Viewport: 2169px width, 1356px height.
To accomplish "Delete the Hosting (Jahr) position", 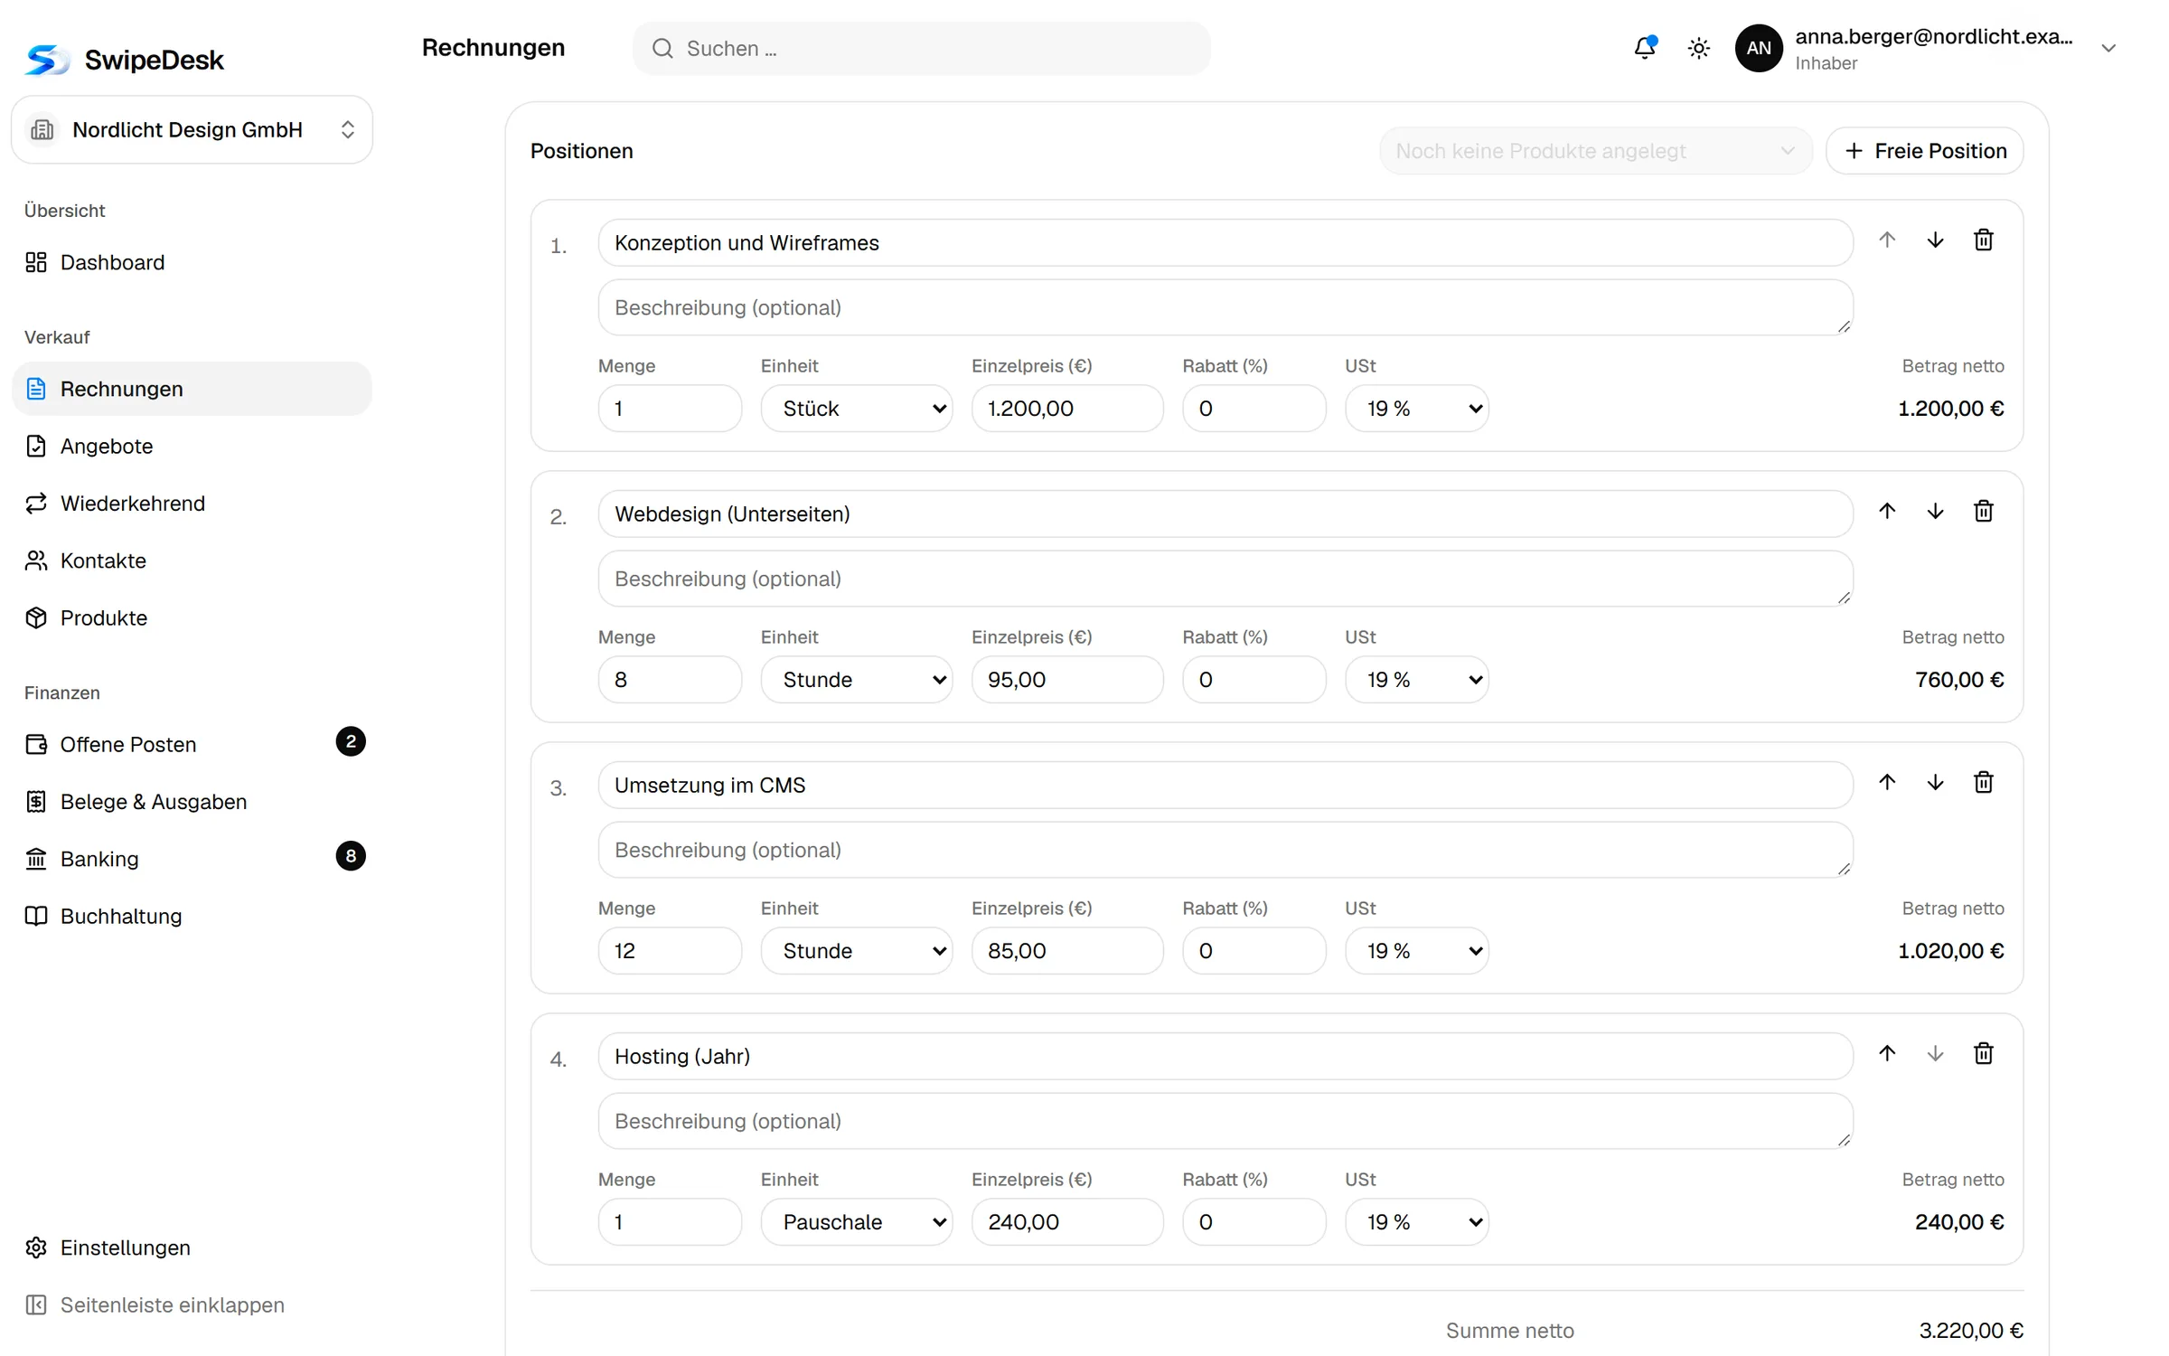I will (x=1984, y=1053).
